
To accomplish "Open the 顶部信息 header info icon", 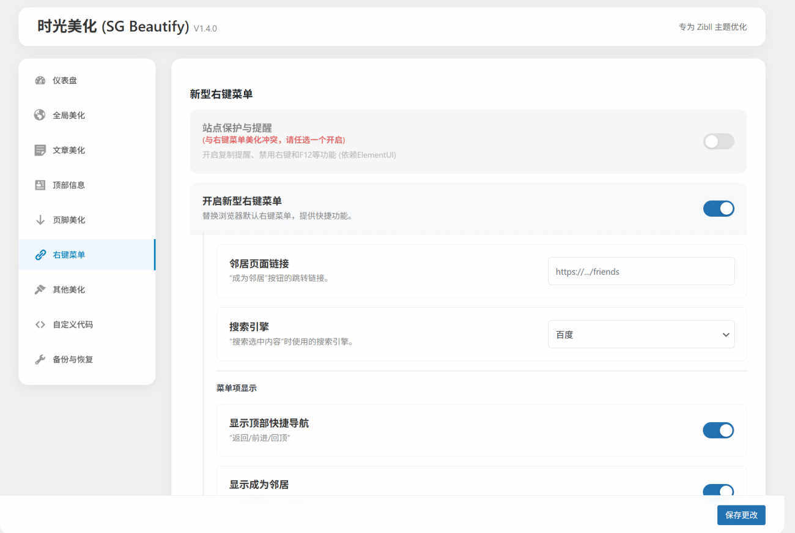I will [40, 185].
